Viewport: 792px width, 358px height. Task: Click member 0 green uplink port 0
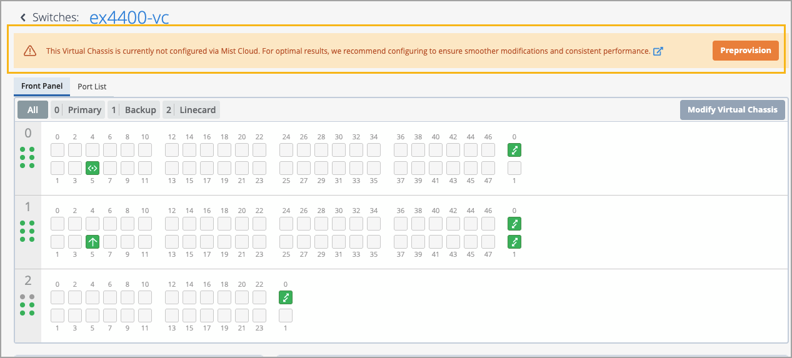pyautogui.click(x=514, y=150)
